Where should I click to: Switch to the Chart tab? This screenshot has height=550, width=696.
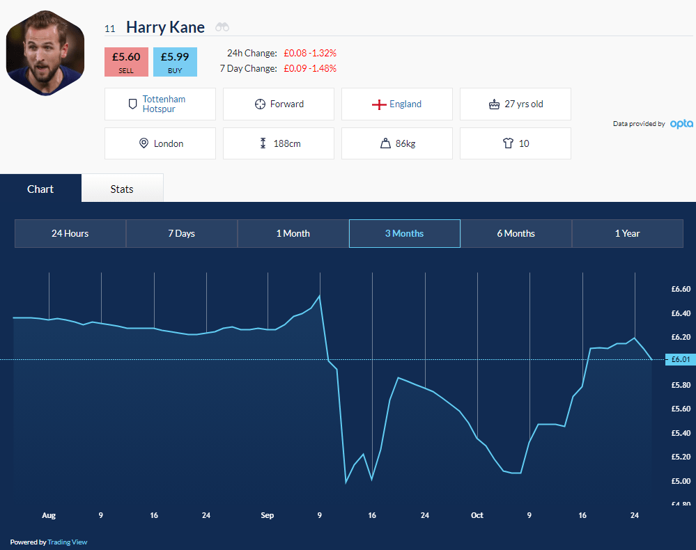pos(40,189)
